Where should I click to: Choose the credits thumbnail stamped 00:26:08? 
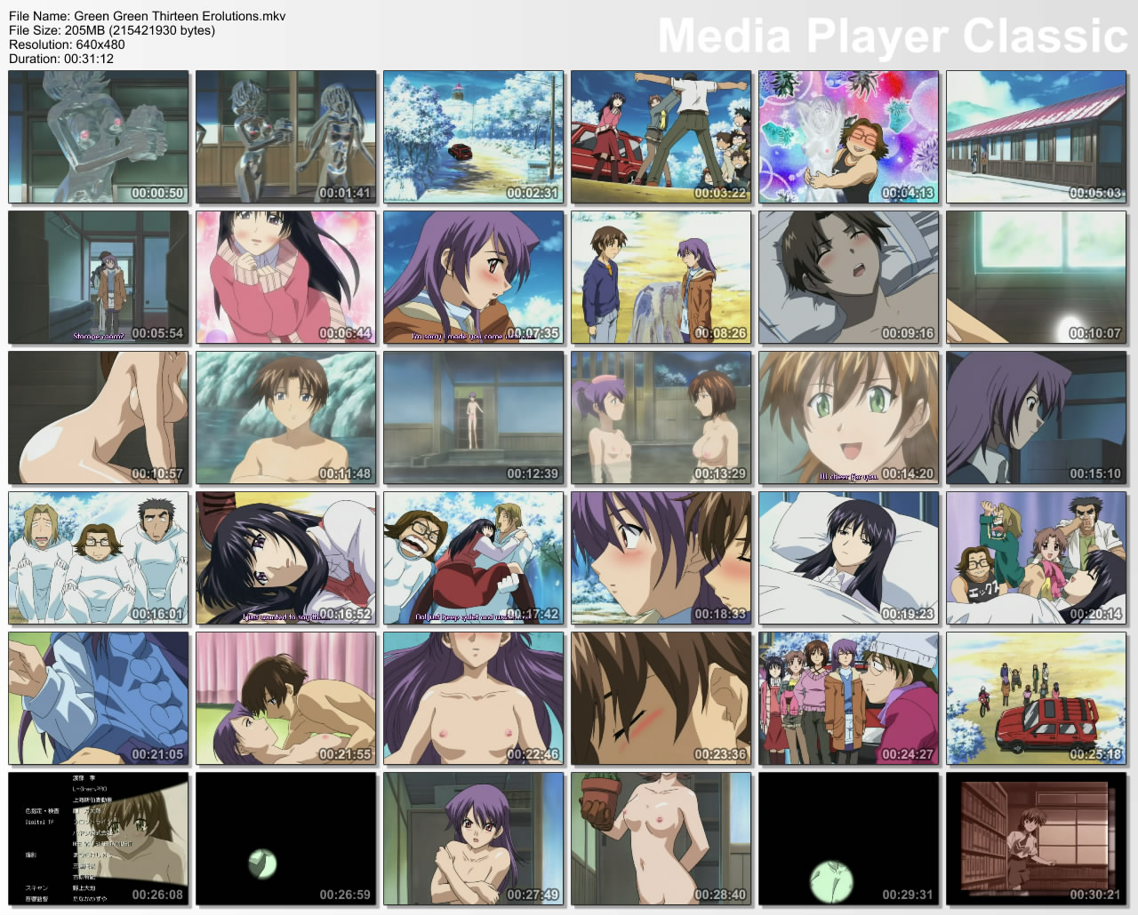point(99,839)
